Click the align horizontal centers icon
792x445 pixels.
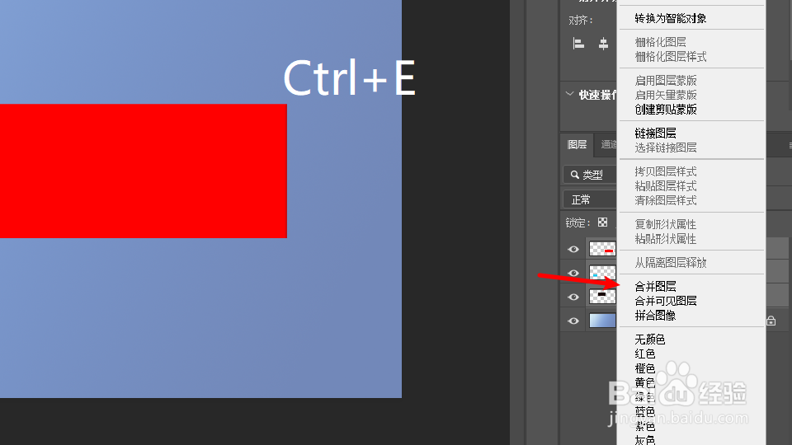click(603, 44)
